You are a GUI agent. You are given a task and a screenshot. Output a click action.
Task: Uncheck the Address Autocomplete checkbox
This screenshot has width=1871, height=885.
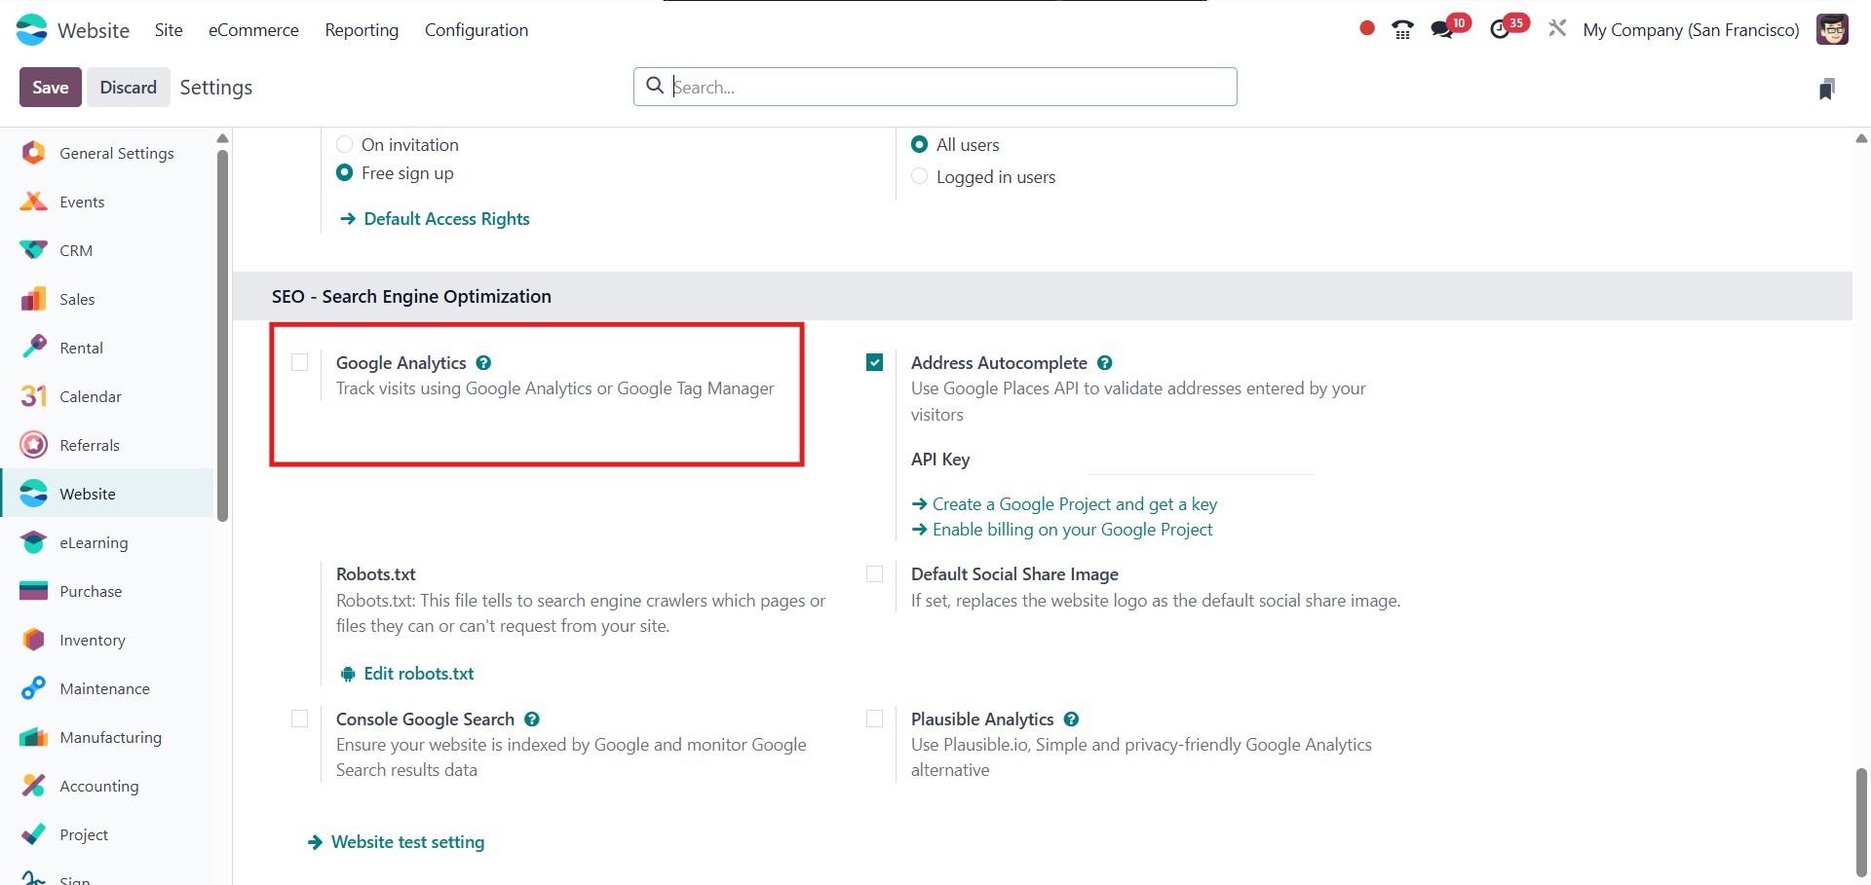(874, 362)
